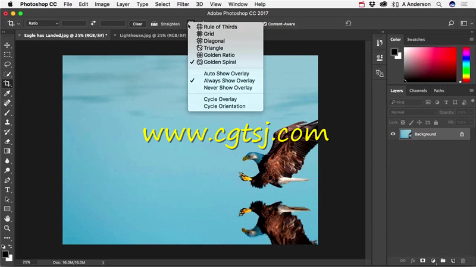
Task: Open the Layers panel options menu
Action: pos(471,91)
